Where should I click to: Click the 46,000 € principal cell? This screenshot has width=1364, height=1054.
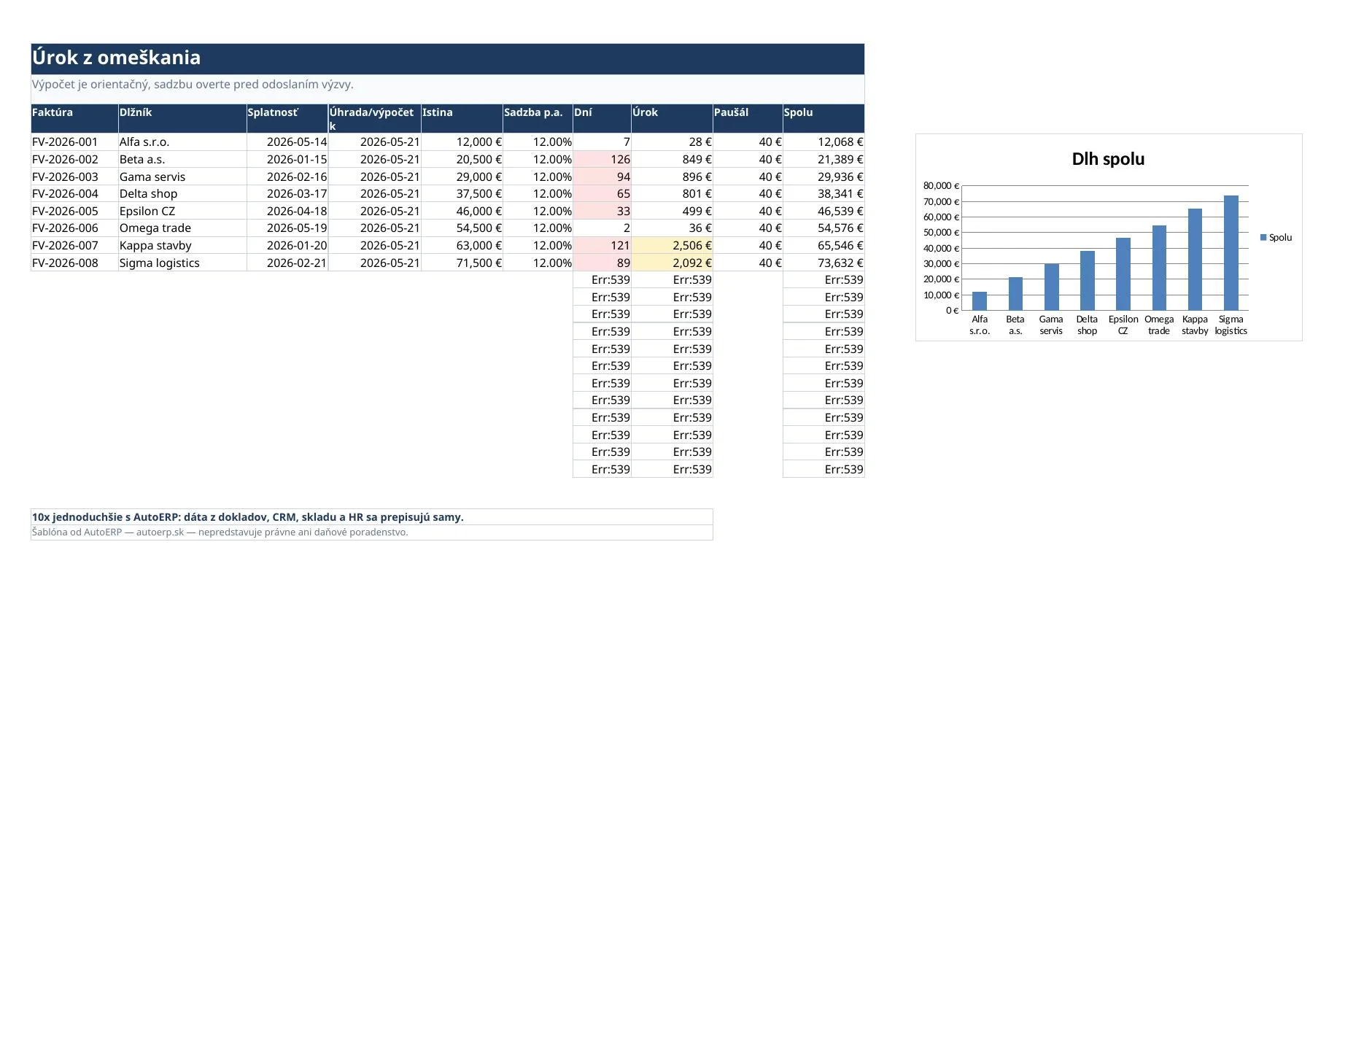[x=462, y=212]
